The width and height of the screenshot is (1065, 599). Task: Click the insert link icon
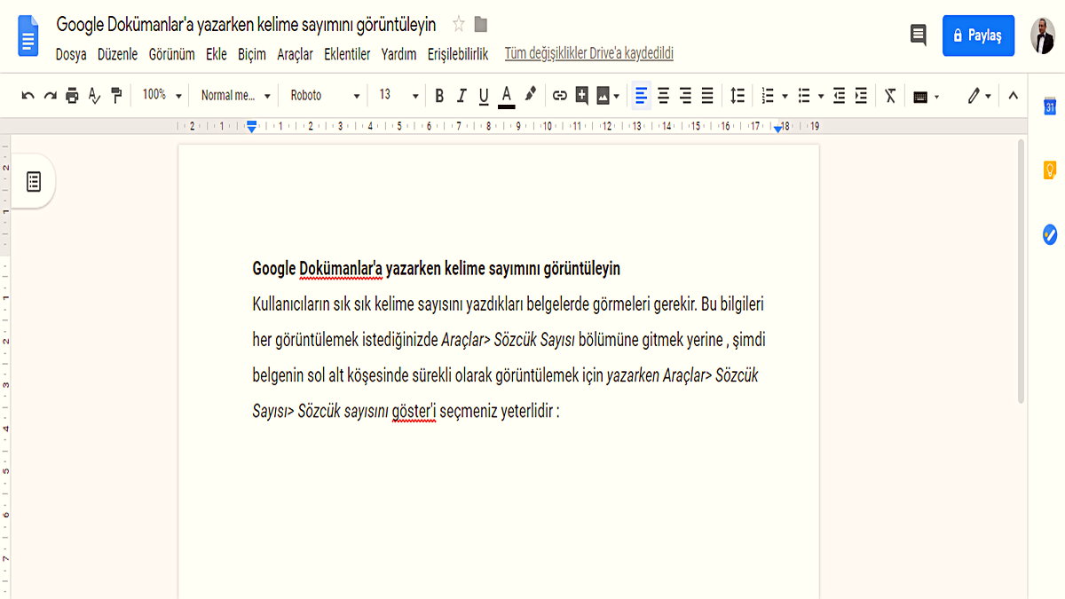559,96
